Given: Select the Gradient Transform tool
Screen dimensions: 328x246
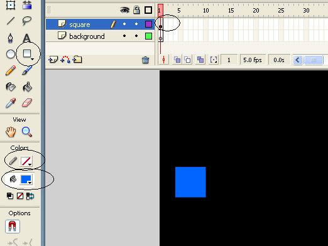Looking at the screenshot, I should 27,4.
